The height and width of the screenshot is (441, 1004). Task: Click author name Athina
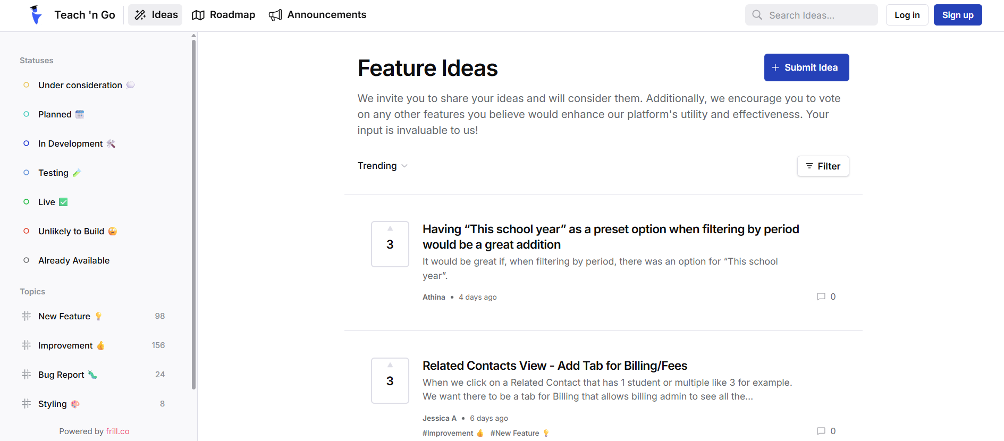click(x=434, y=297)
